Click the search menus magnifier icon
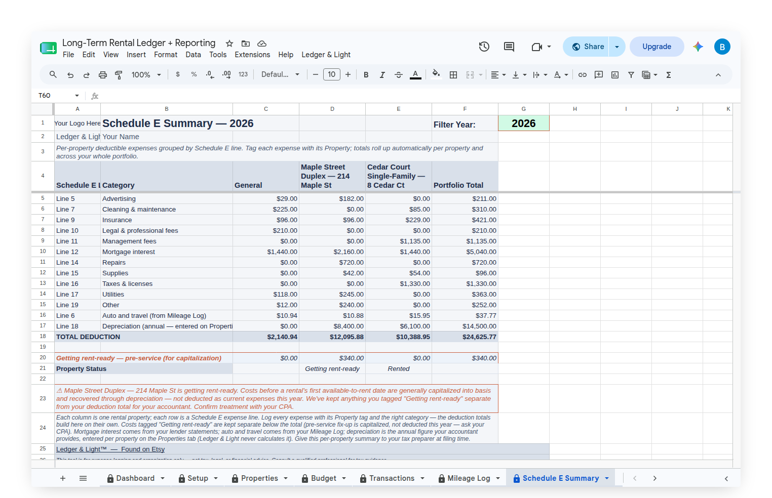The width and height of the screenshot is (772, 498). coord(53,74)
